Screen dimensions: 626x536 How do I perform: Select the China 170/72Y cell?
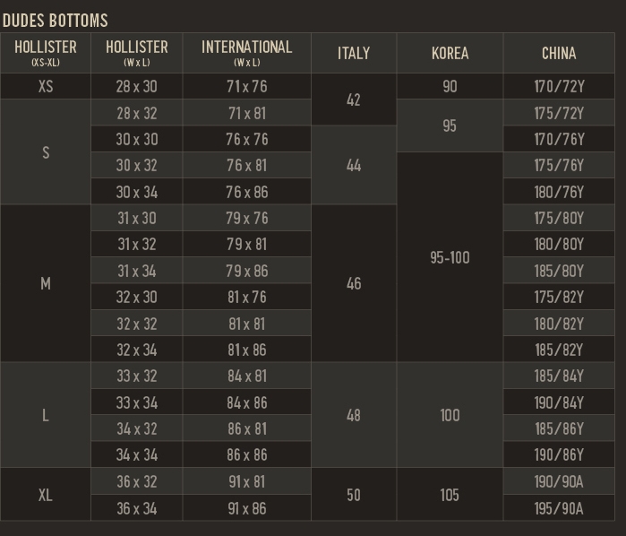[x=559, y=87]
